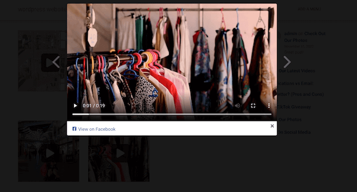The image size is (357, 192).
Task: Go to the previous video with the left arrow
Action: (x=56, y=62)
